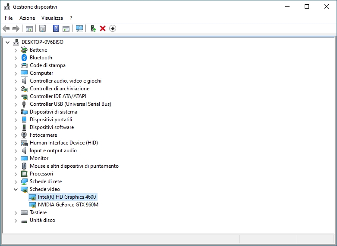The image size is (337, 246).
Task: Expand the Schede di rete category
Action: pos(16,182)
